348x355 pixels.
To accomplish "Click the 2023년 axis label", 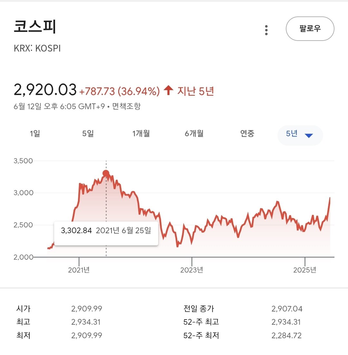I will (x=191, y=270).
